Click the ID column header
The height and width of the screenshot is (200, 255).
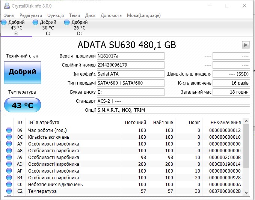click(20, 123)
